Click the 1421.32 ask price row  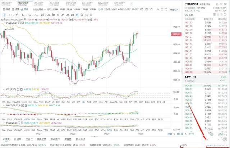click(x=188, y=23)
